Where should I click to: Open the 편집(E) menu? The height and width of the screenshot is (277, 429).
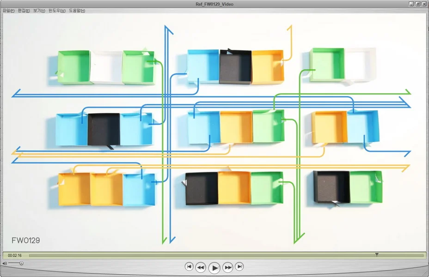coord(24,11)
